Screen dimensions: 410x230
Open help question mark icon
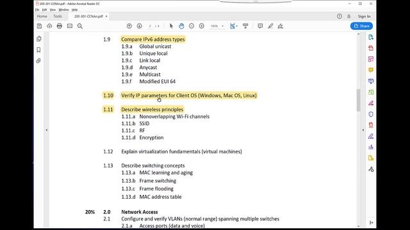[x=340, y=17]
